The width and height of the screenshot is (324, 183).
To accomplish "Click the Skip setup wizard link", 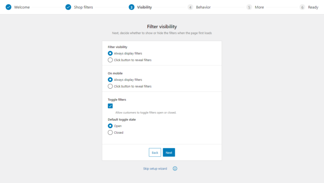I will coord(155,168).
